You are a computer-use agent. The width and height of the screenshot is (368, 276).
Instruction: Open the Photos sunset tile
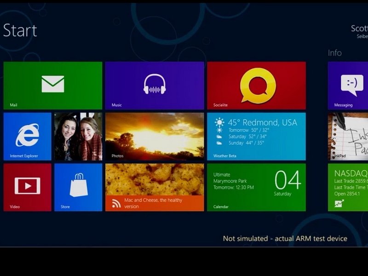coord(155,137)
